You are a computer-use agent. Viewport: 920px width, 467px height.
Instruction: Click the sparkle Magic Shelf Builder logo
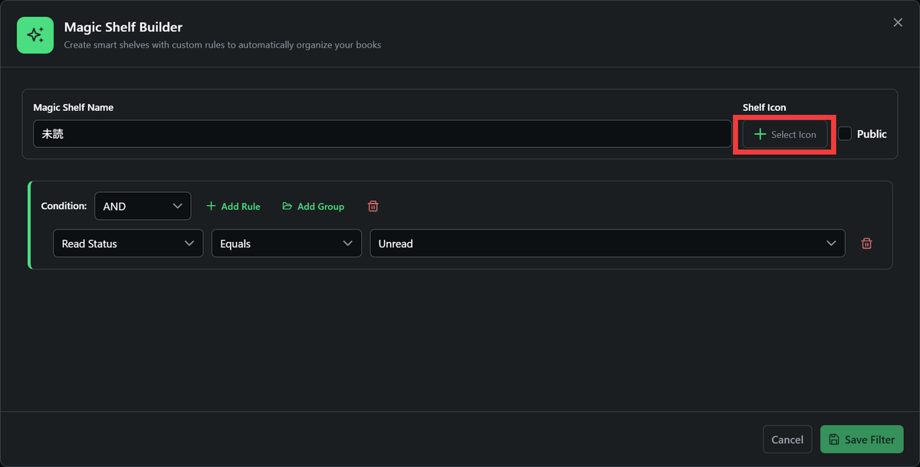click(35, 35)
